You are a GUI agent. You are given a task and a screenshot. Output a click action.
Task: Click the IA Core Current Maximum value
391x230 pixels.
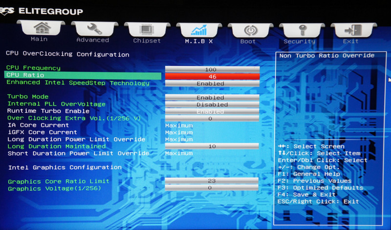pyautogui.click(x=179, y=125)
